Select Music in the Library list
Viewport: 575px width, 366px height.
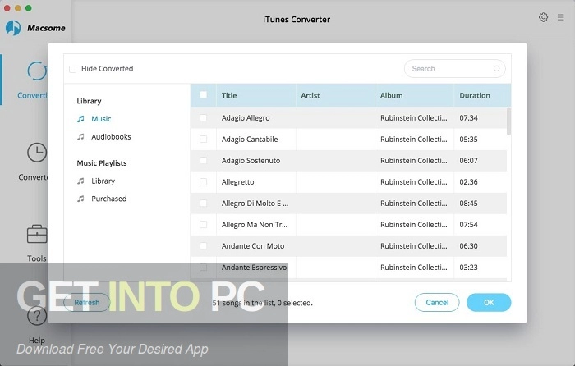pos(101,119)
